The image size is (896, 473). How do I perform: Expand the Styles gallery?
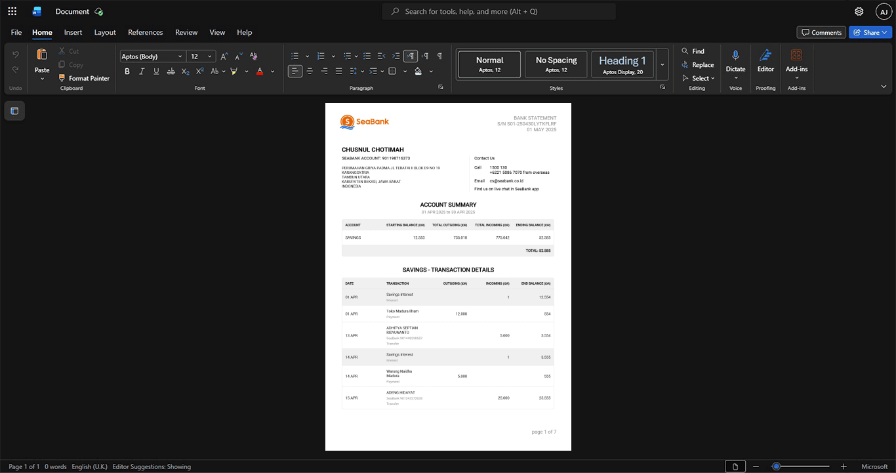(662, 64)
